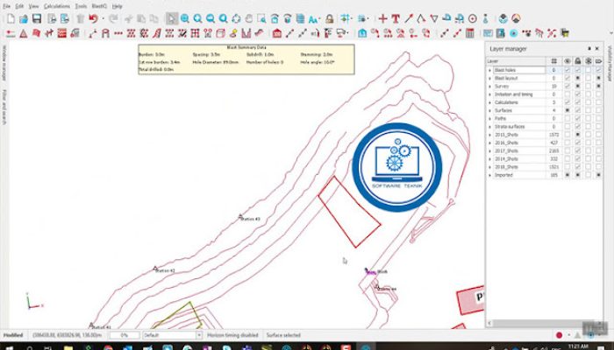Open the Visibility Manager side tab
This screenshot has width=614, height=350.
point(610,64)
